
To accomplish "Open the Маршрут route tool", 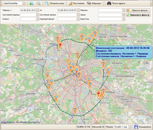I will pyautogui.click(x=94, y=4).
